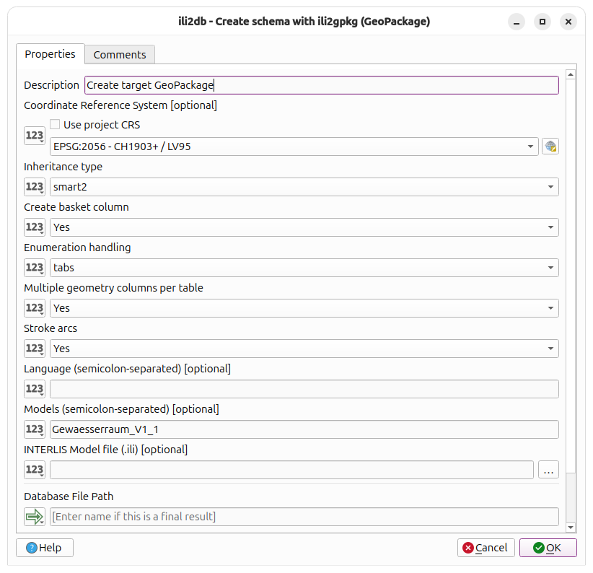Image resolution: width=593 pixels, height=573 pixels.
Task: Click the Language 123 value-source icon
Action: pos(35,389)
